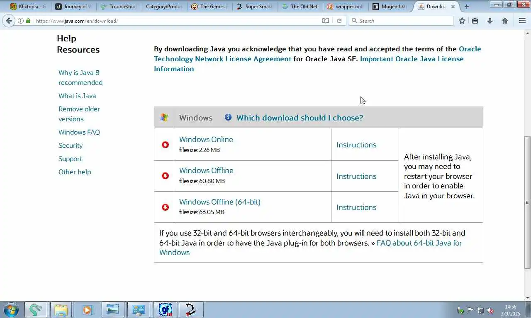Open Instructions for Windows Offline 60.80 MB
The height and width of the screenshot is (318, 531).
[x=356, y=176]
